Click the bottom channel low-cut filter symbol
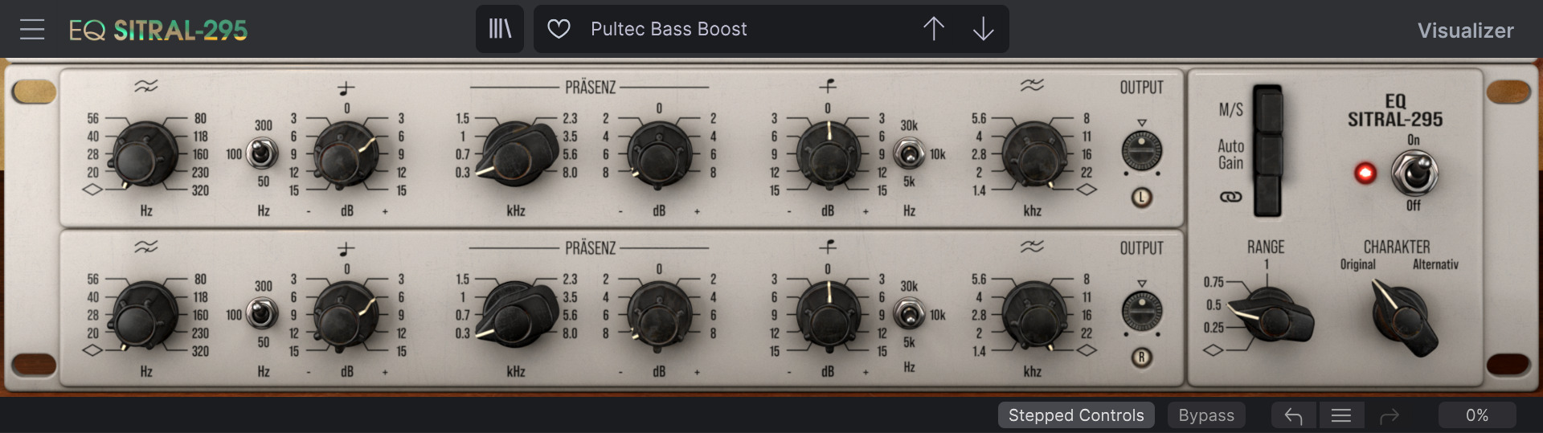Viewport: 1543px width, 433px height. coord(146,247)
